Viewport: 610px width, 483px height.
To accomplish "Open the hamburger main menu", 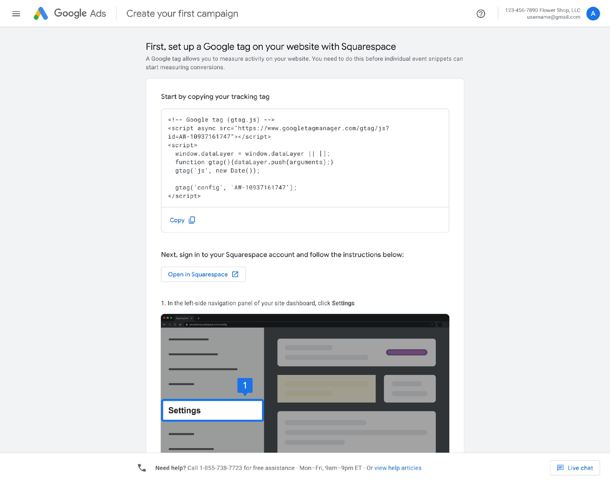I will tap(16, 13).
